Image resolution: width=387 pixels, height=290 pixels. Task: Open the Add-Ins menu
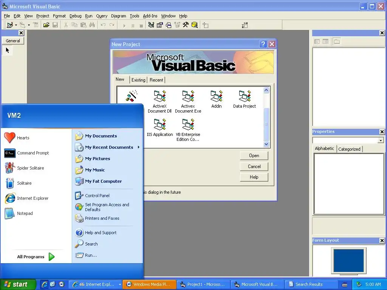pos(150,16)
